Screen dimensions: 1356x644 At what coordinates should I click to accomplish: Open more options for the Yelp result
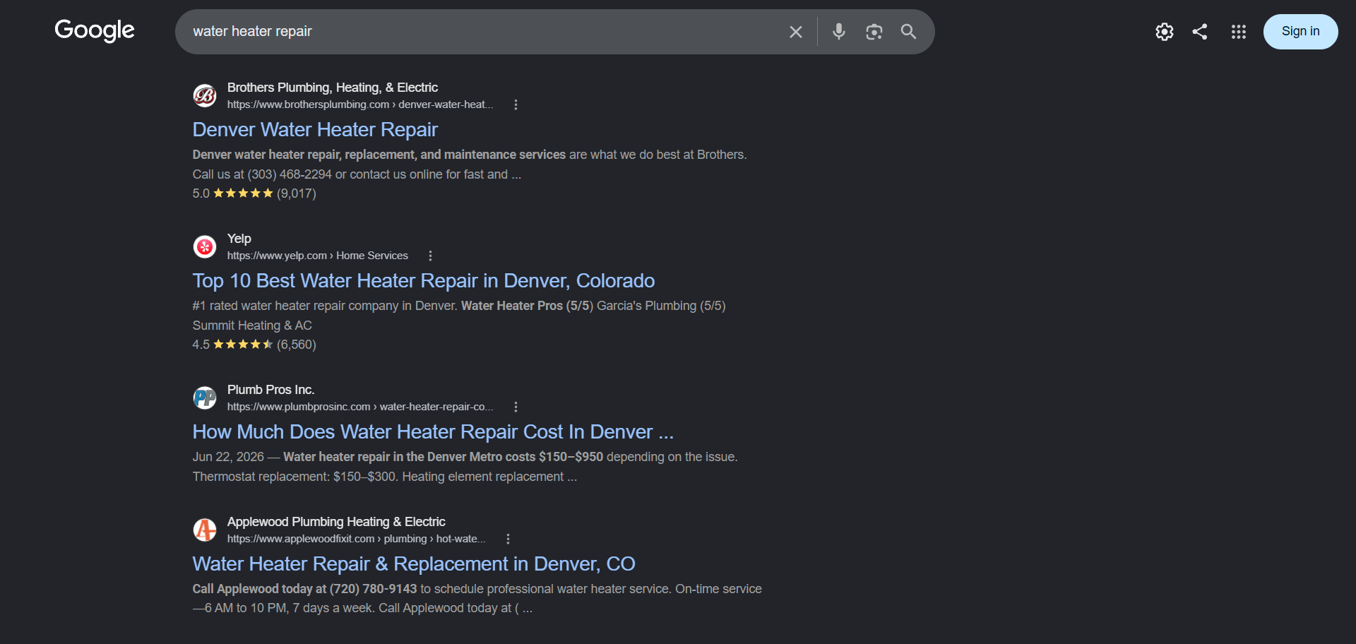click(430, 256)
